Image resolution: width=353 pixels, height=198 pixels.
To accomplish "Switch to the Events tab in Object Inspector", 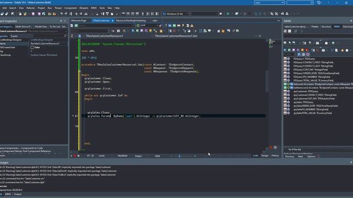I will coord(14,36).
